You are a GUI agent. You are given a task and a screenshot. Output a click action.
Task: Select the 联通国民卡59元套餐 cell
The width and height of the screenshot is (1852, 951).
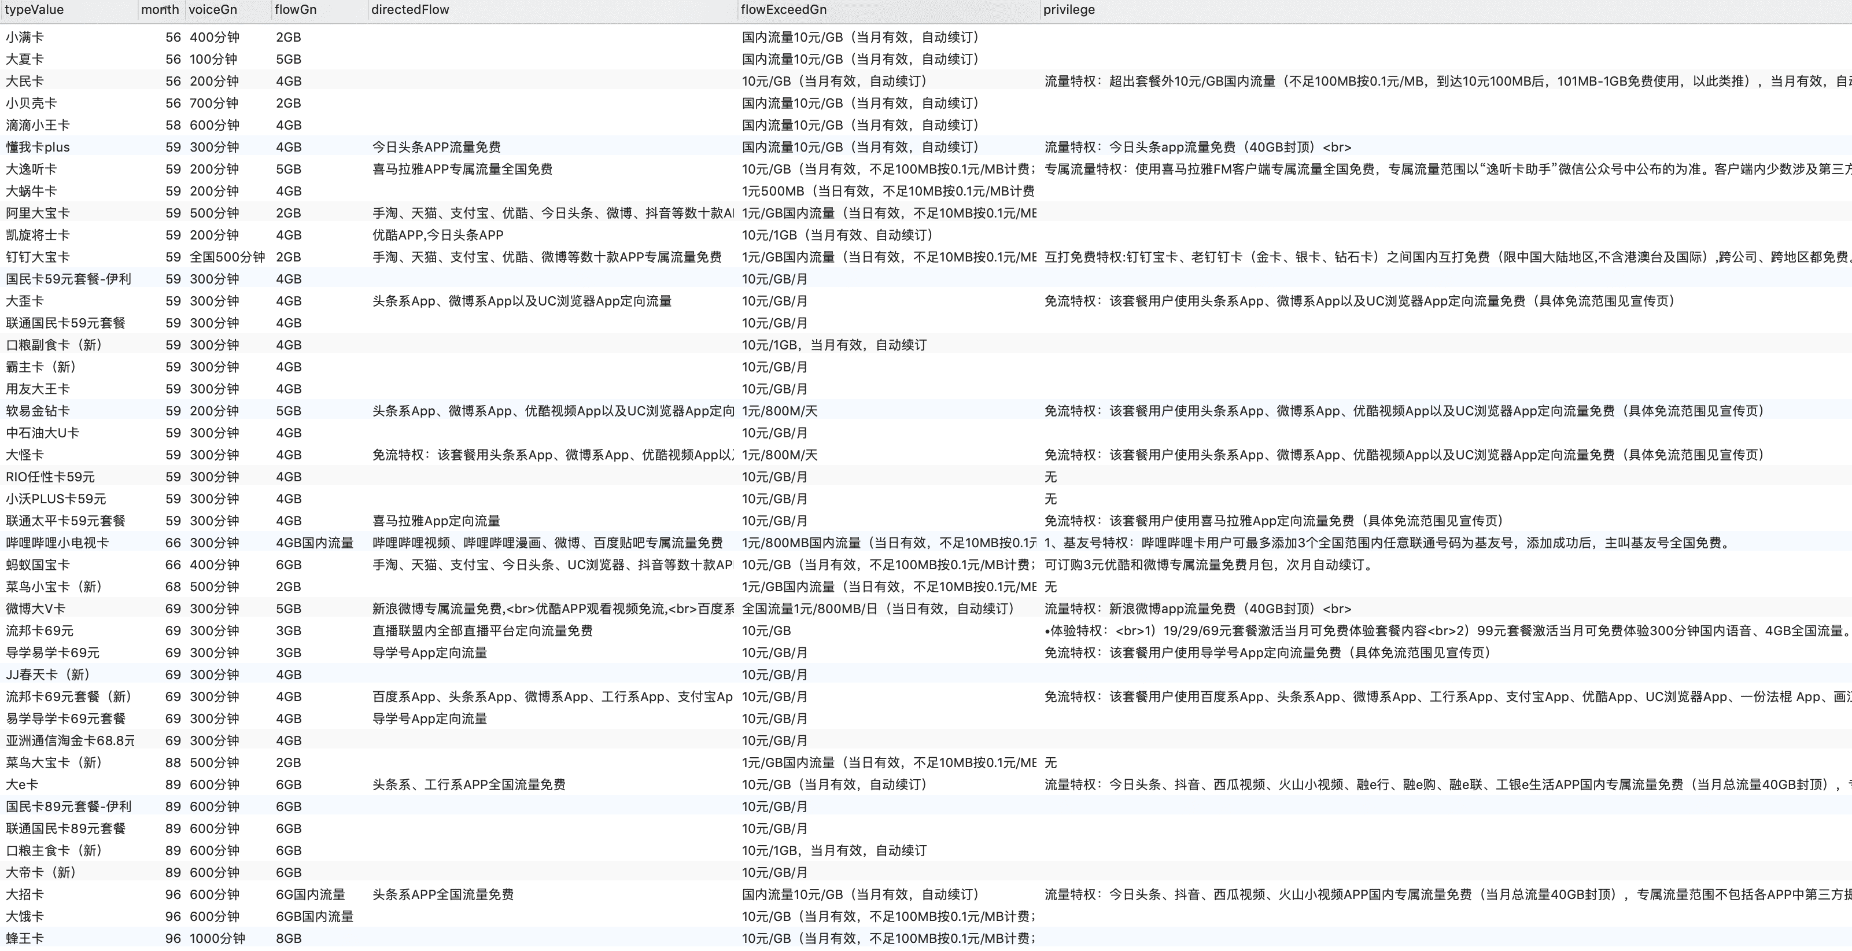pos(65,323)
